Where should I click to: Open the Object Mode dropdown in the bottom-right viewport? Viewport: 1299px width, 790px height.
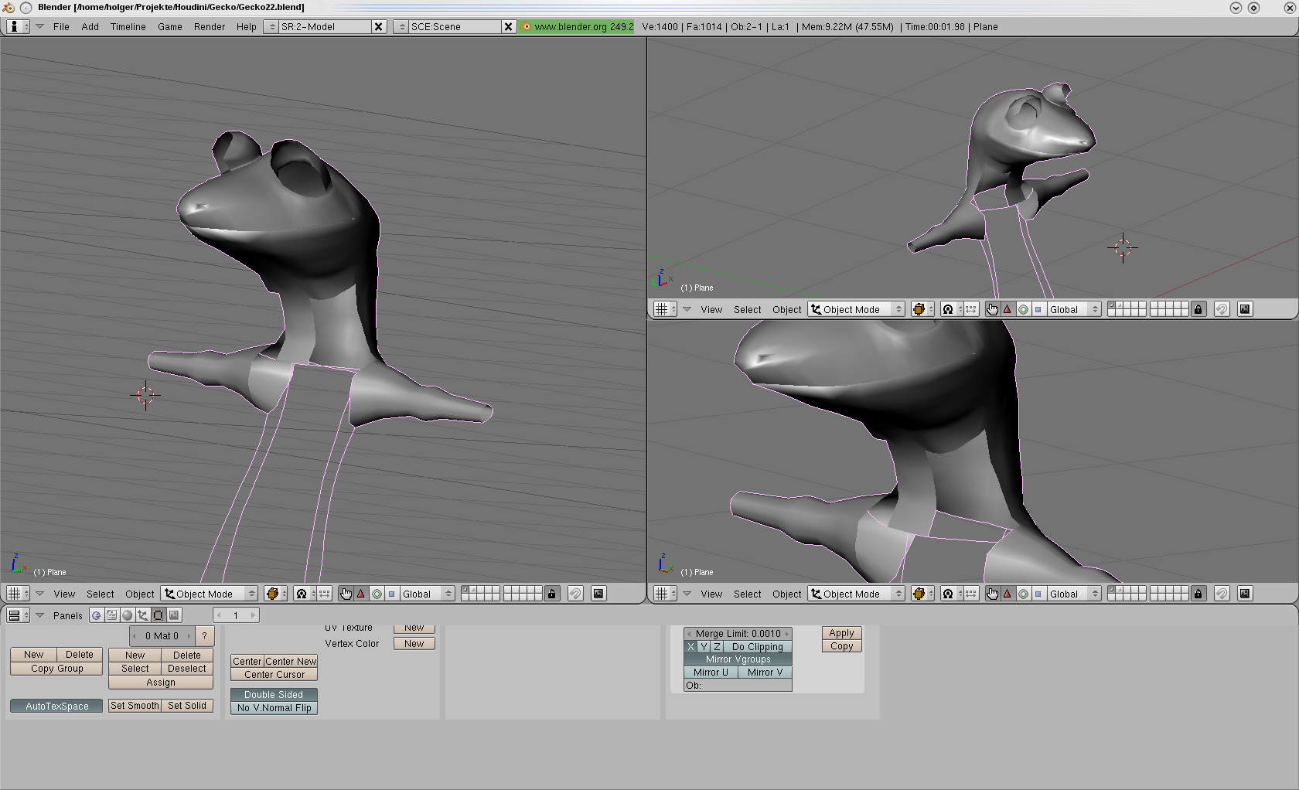(x=857, y=594)
